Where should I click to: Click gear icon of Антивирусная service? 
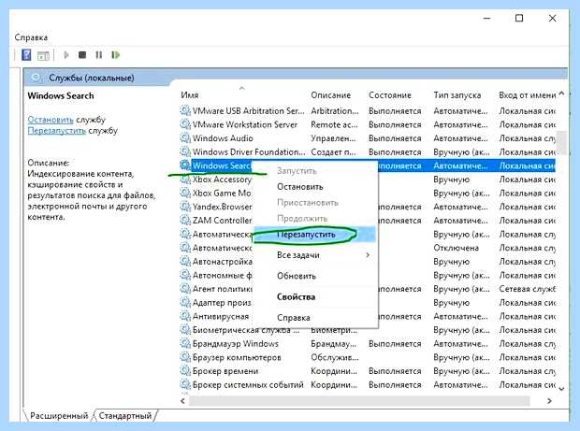click(185, 316)
